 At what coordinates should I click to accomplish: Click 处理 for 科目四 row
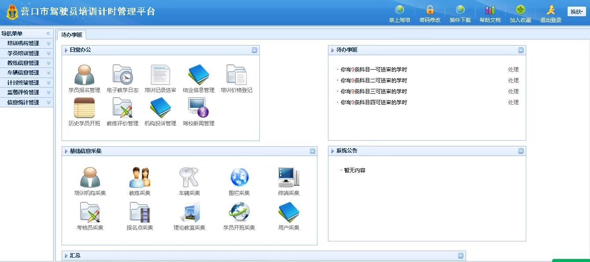tap(514, 103)
